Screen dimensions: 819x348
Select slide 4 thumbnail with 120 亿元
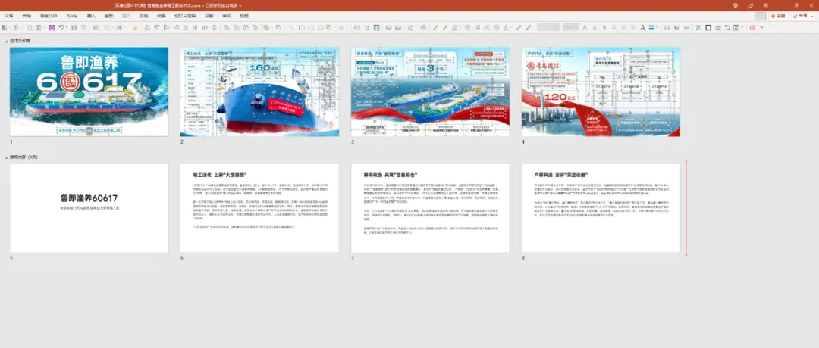click(x=601, y=92)
